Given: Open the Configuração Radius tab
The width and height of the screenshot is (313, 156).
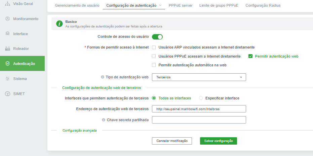Looking at the screenshot, I should [263, 6].
